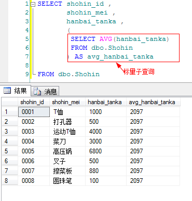Click the 500 price cell in 叉子 row

(x=106, y=161)
